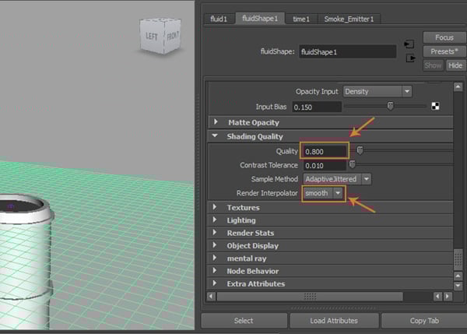Open the Presets menu button
The width and height of the screenshot is (467, 334).
444,51
